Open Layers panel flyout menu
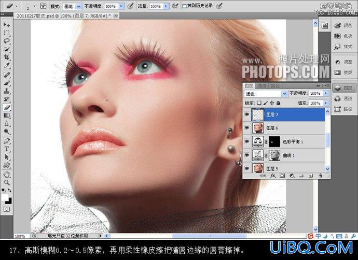 tap(326, 85)
